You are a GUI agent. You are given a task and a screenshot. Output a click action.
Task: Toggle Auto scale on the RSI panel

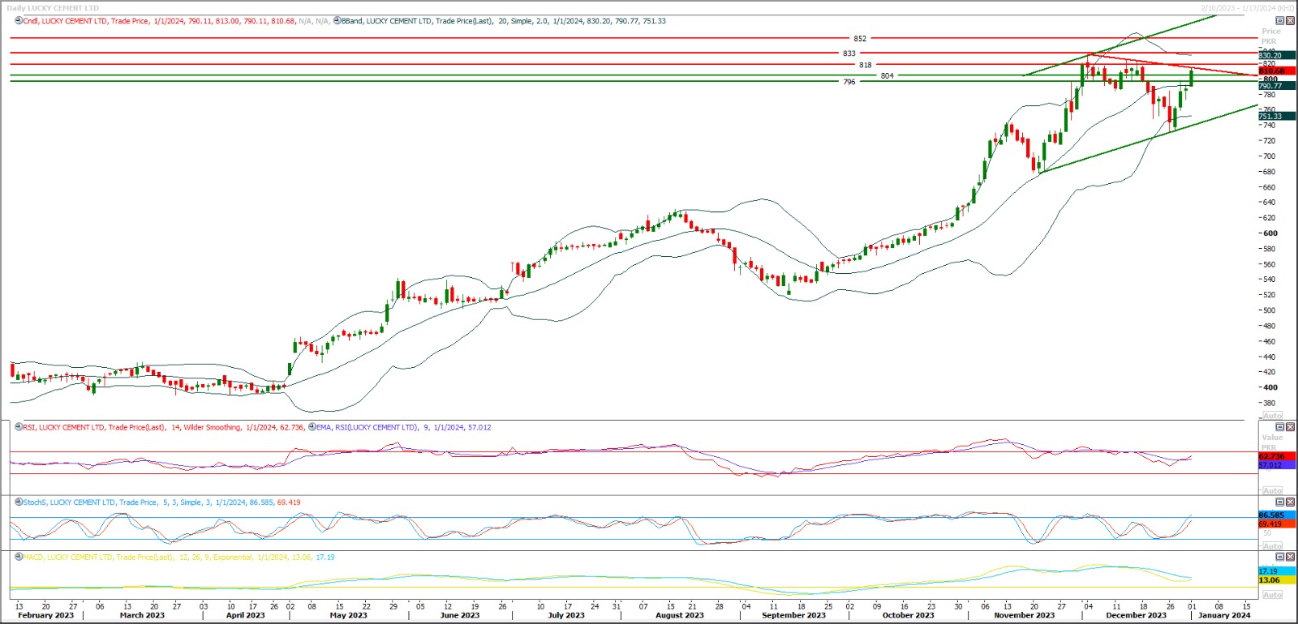(x=1272, y=491)
